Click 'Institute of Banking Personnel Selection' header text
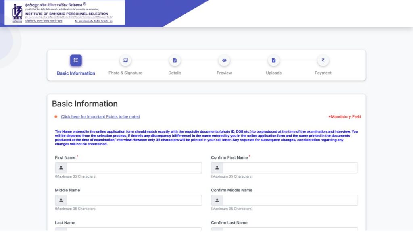 pyautogui.click(x=67, y=14)
